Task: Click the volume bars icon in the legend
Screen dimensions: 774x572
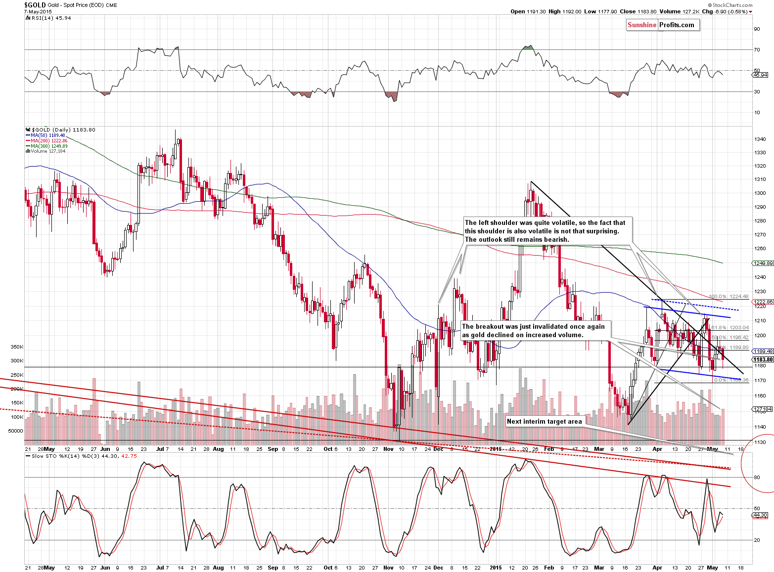Action: 28,151
